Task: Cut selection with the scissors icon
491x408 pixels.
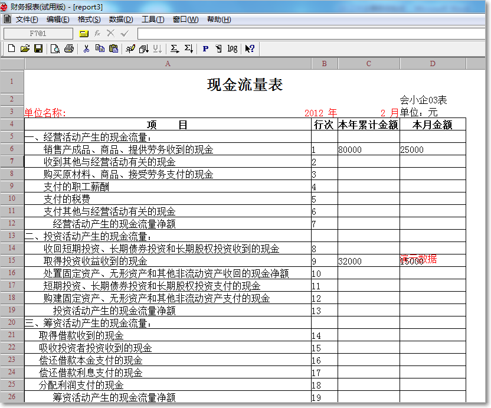Action: point(86,48)
